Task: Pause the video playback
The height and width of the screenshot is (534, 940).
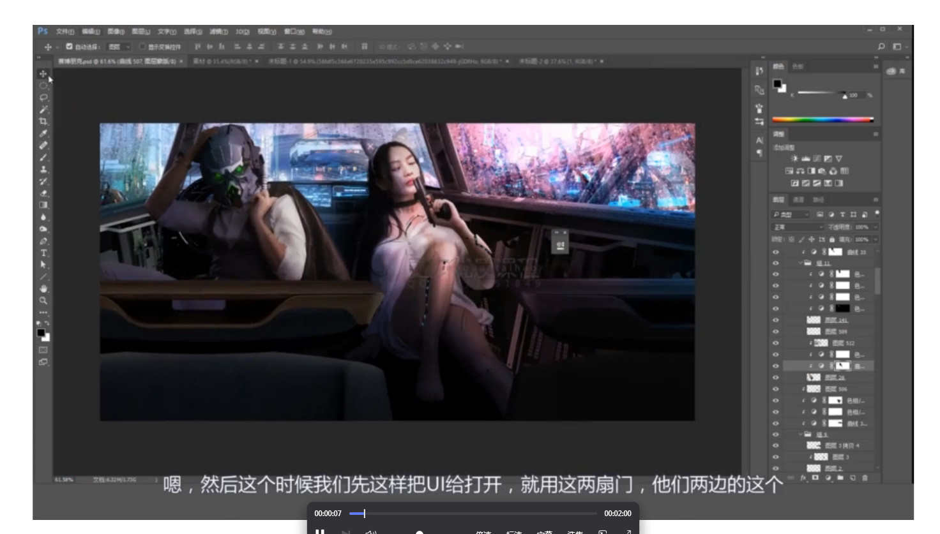Action: click(x=320, y=531)
